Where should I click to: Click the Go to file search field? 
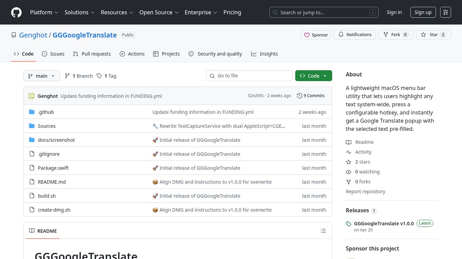coord(249,76)
